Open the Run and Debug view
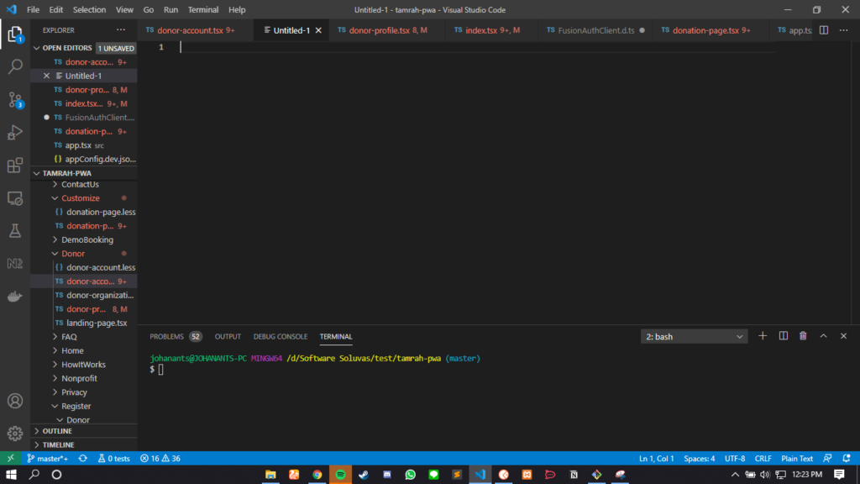 coord(15,132)
